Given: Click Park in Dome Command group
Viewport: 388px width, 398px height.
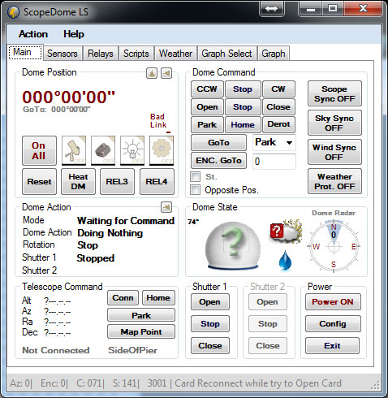Looking at the screenshot, I should click(x=207, y=124).
